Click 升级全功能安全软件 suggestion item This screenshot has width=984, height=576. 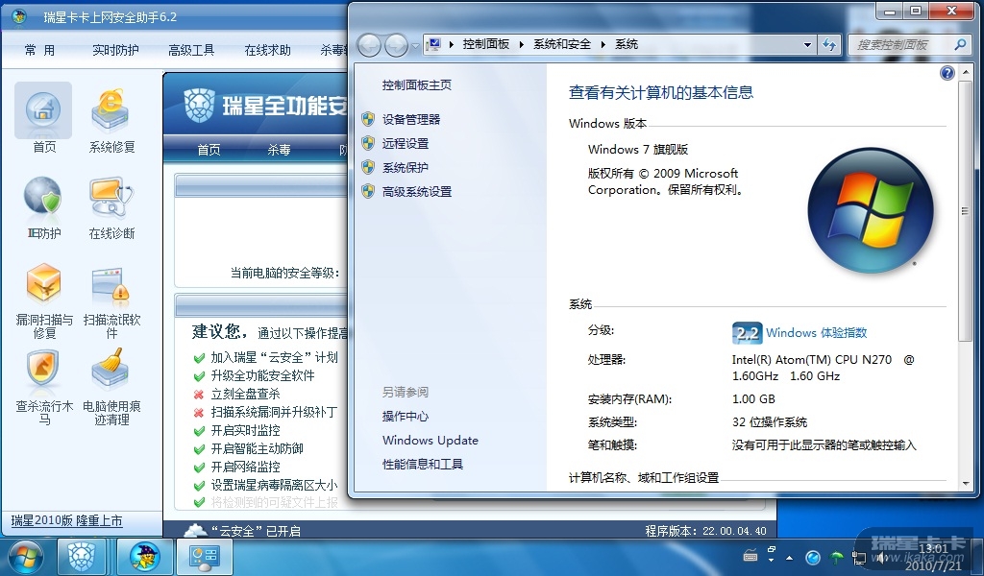[262, 375]
